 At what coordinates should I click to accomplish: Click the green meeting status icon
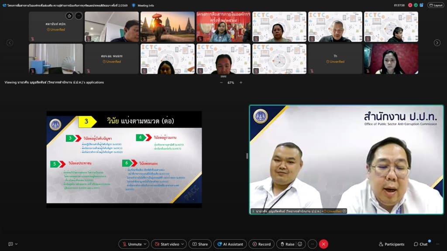point(416,5)
